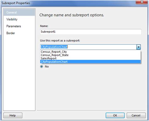
Task: Open the General page
Action: (x=19, y=13)
